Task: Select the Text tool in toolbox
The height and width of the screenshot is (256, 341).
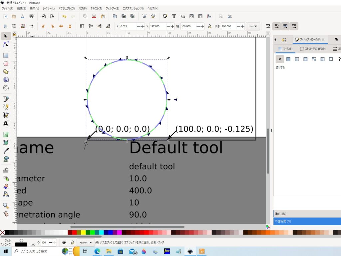Action: tap(6, 123)
